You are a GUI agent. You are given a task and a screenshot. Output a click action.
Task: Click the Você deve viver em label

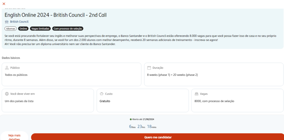pos(22,94)
